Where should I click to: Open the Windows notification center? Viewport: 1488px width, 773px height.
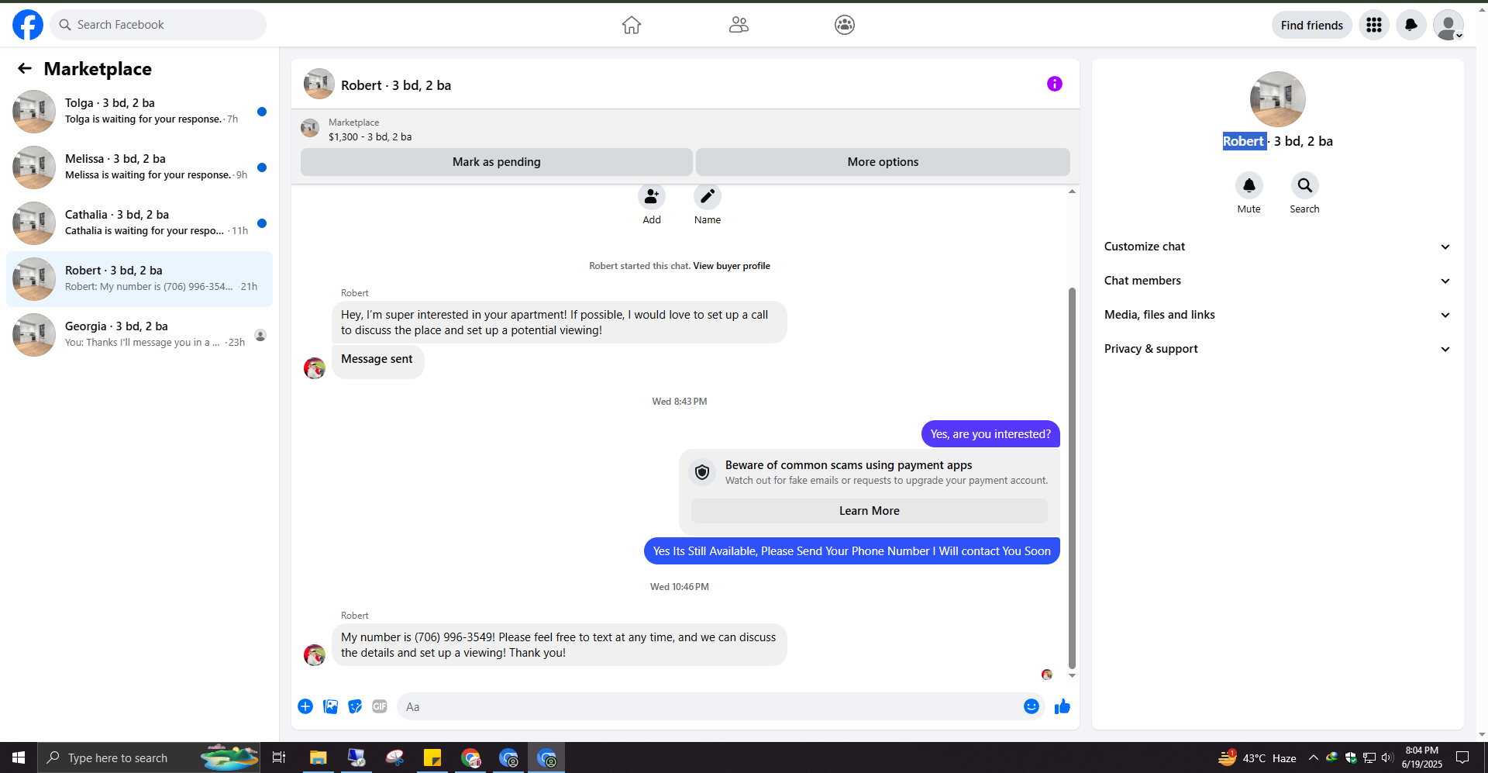pos(1462,757)
